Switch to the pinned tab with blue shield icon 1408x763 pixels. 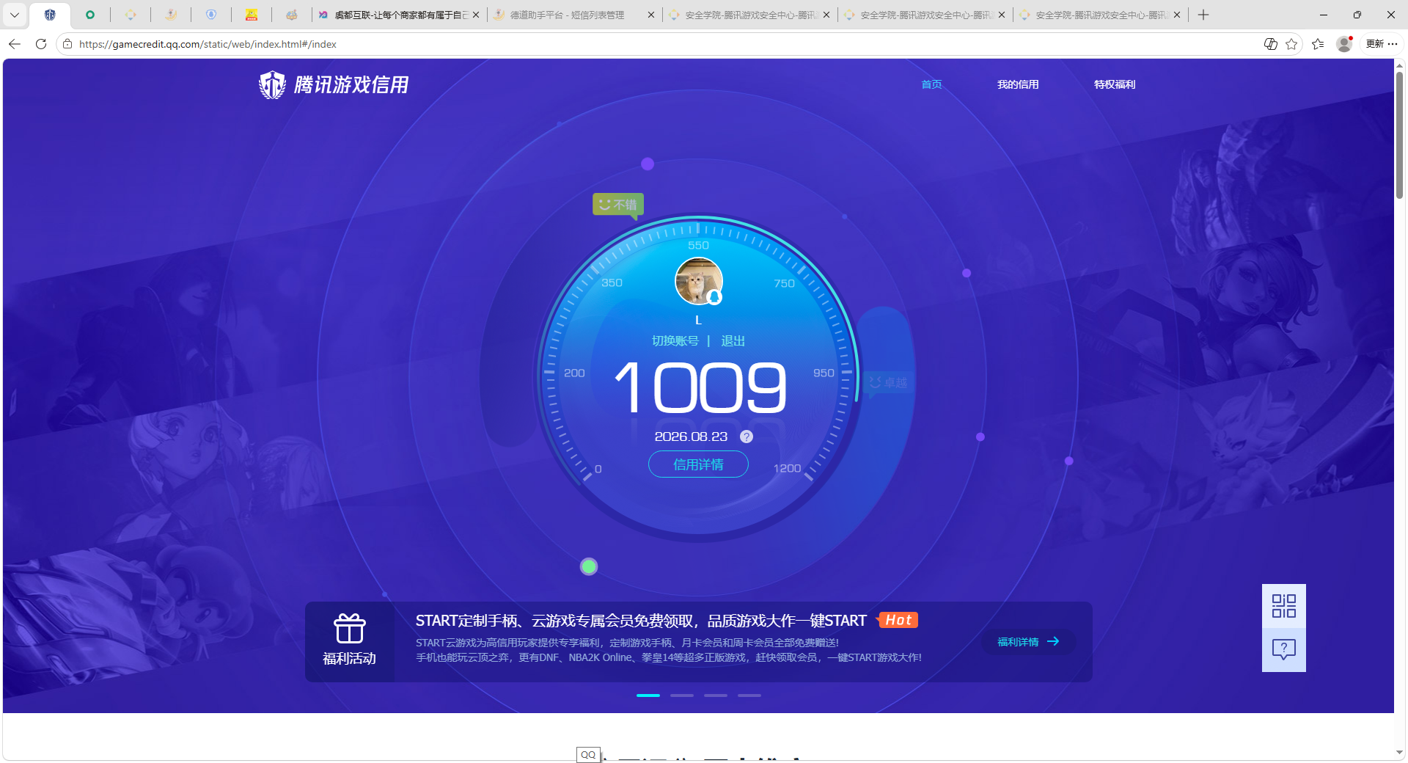[x=211, y=15]
